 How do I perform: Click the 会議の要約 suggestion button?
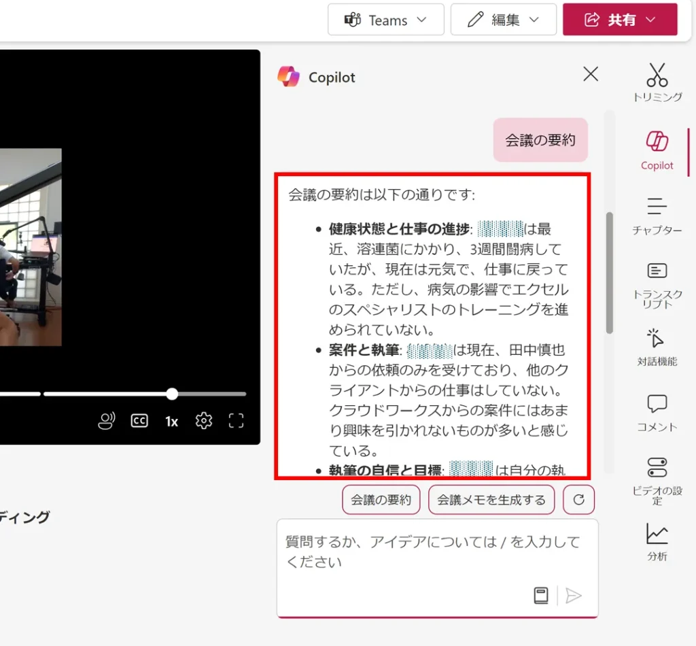[x=381, y=500]
